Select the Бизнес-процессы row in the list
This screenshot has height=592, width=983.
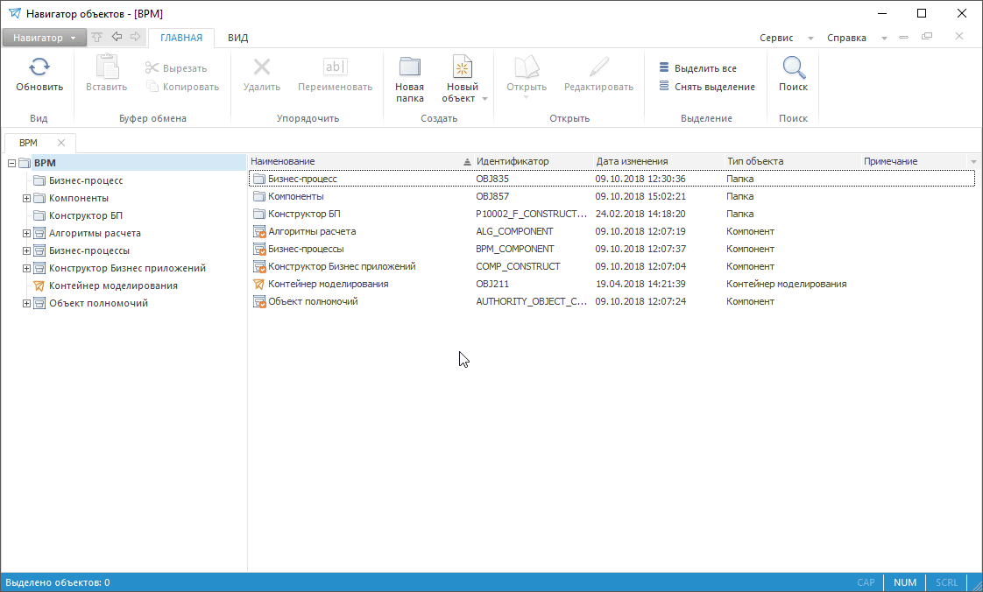pos(306,249)
